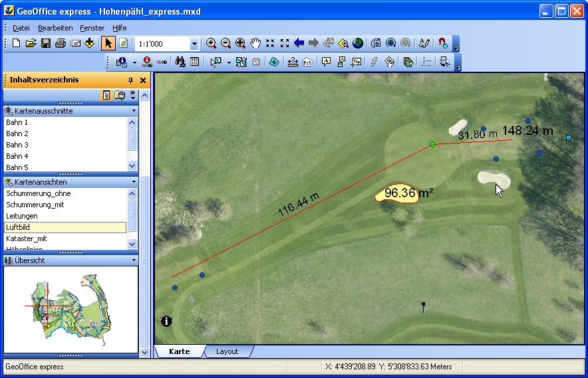Viewport: 588px width, 378px height.
Task: Click the info icon on the map
Action: click(x=166, y=322)
